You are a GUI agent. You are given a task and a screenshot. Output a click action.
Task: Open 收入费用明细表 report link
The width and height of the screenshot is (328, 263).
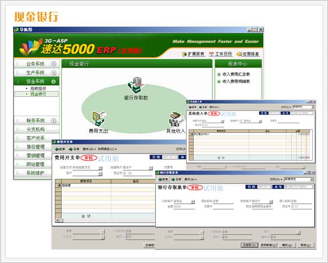236,81
